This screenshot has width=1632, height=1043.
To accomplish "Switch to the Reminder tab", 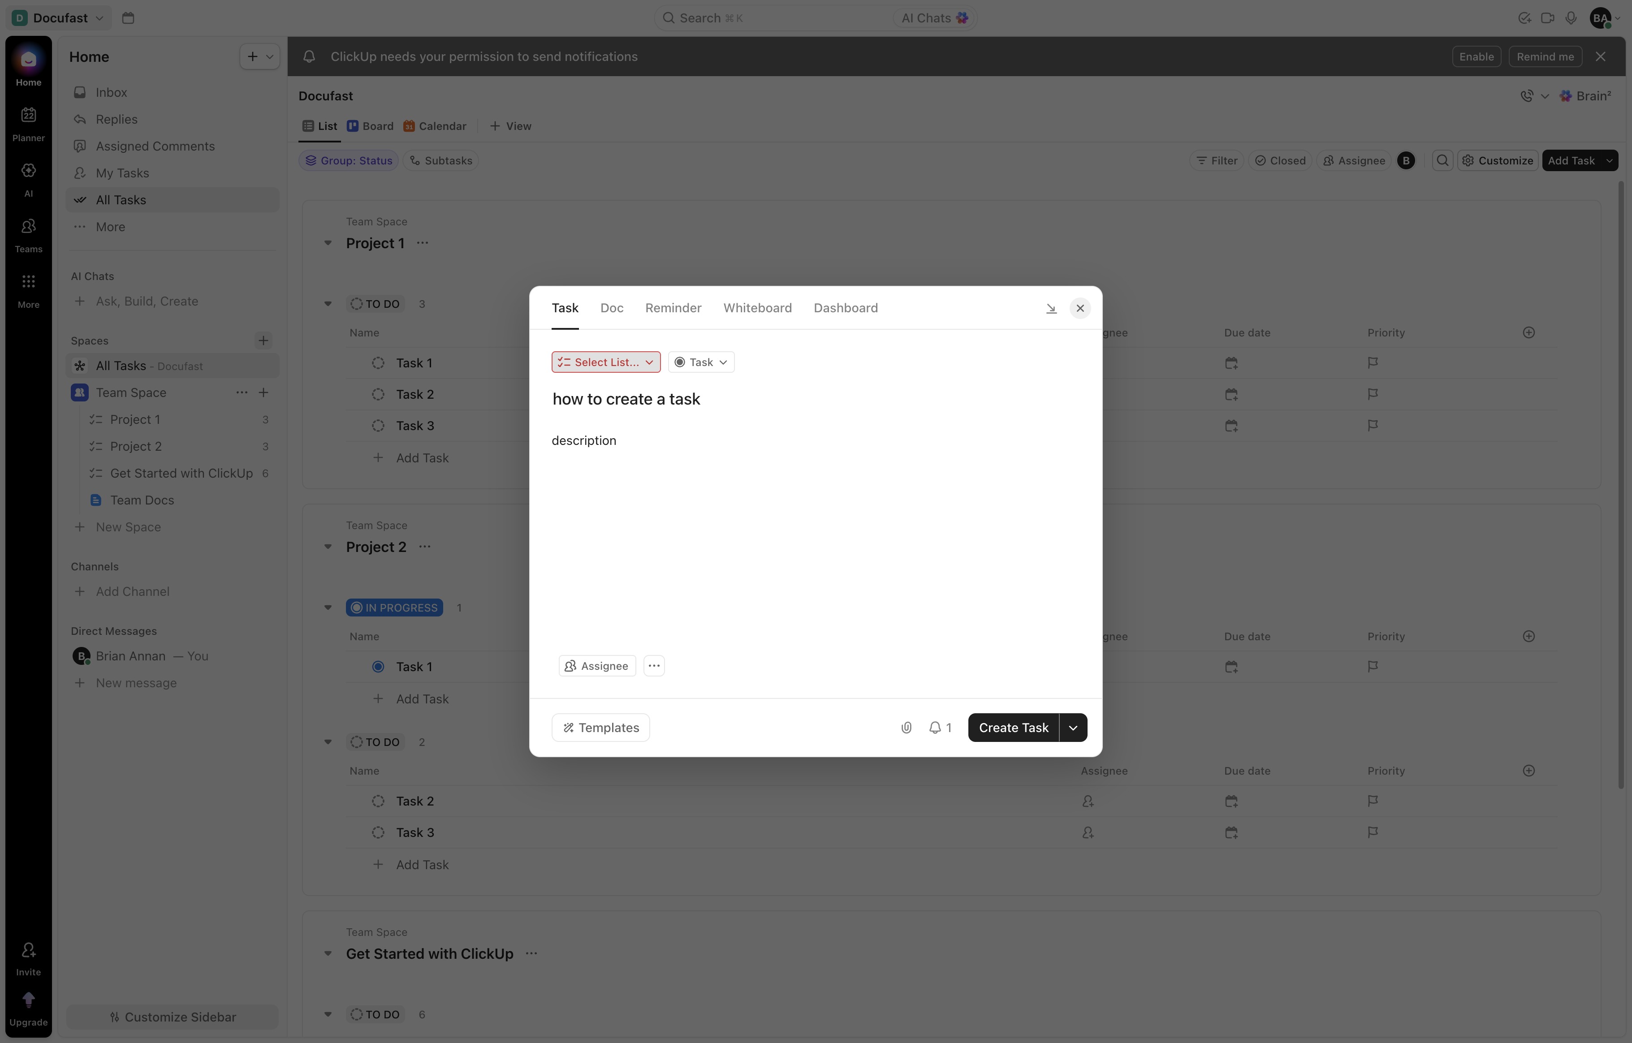I will tap(673, 308).
